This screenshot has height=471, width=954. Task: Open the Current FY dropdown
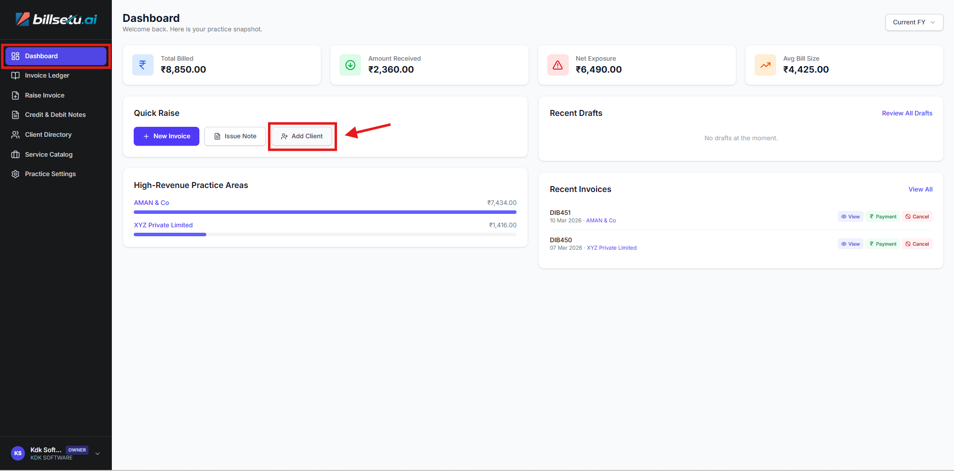point(913,22)
